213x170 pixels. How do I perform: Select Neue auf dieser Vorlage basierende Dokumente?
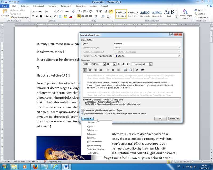coord(106,114)
